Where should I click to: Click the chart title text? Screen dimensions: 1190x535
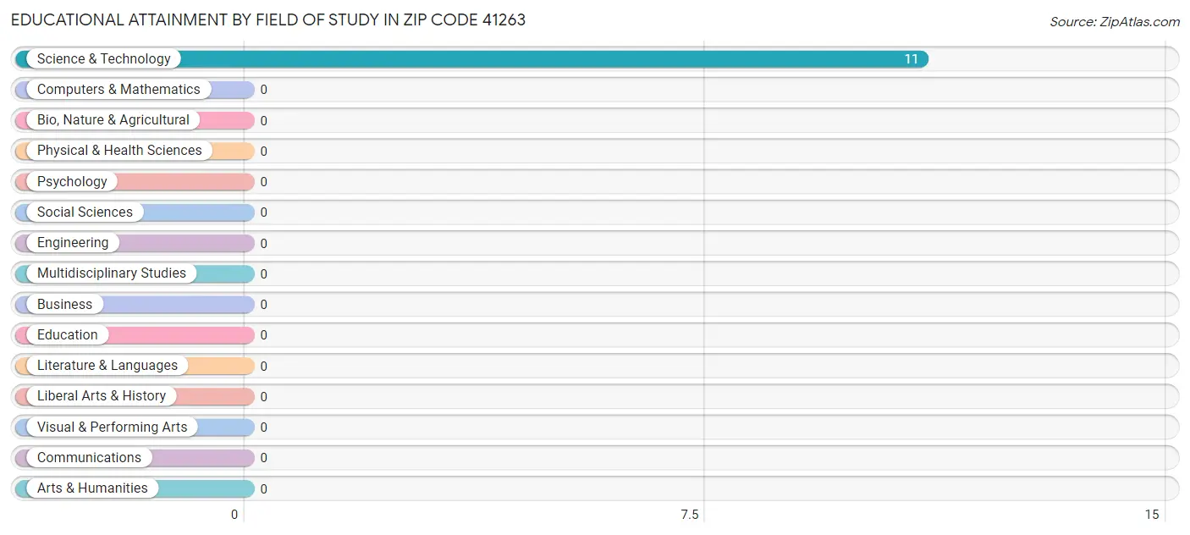tap(268, 19)
